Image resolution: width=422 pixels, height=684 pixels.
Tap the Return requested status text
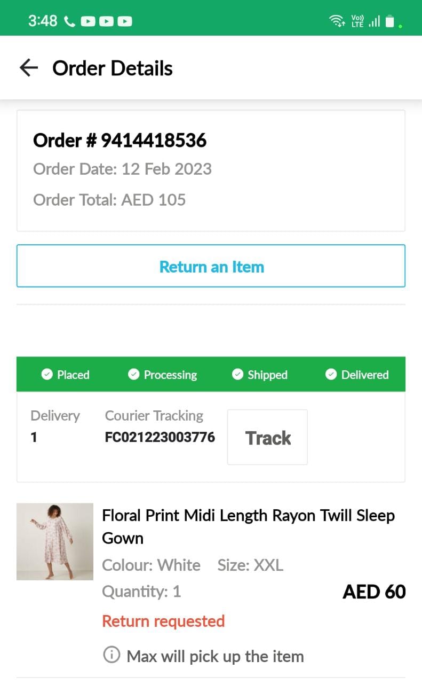tap(163, 621)
